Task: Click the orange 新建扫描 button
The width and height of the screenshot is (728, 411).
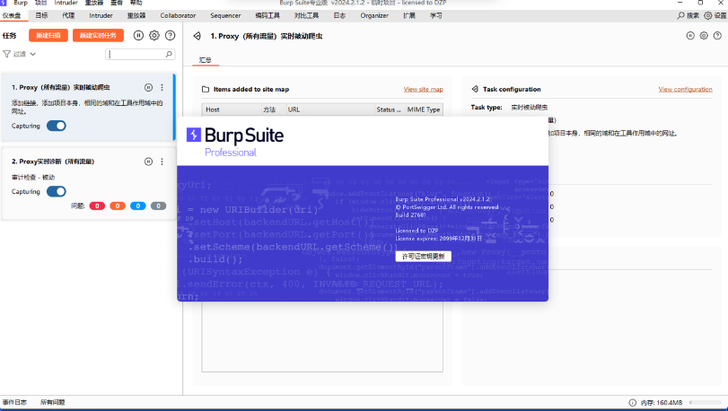Action: 48,35
